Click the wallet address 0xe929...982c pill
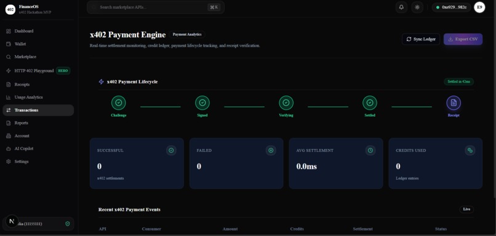The image size is (496, 236). (452, 7)
